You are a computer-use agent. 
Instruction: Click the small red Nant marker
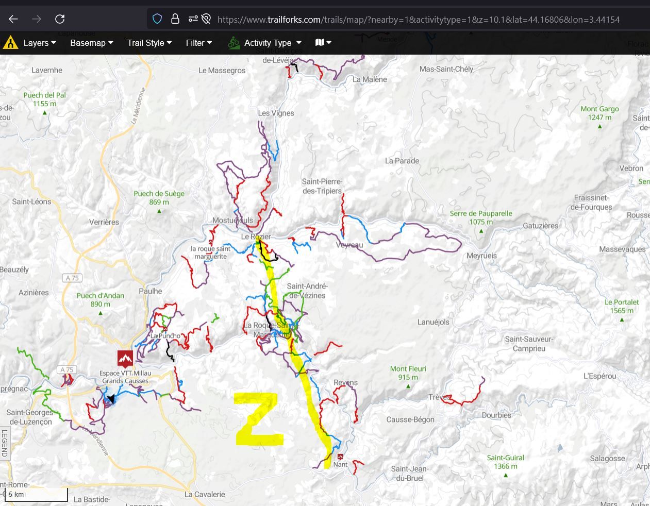(340, 457)
